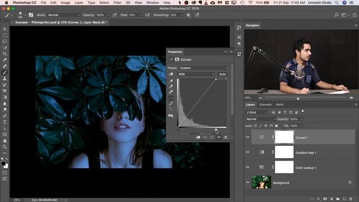
Task: Select the Brush tool in the toolbar
Action: click(4, 72)
